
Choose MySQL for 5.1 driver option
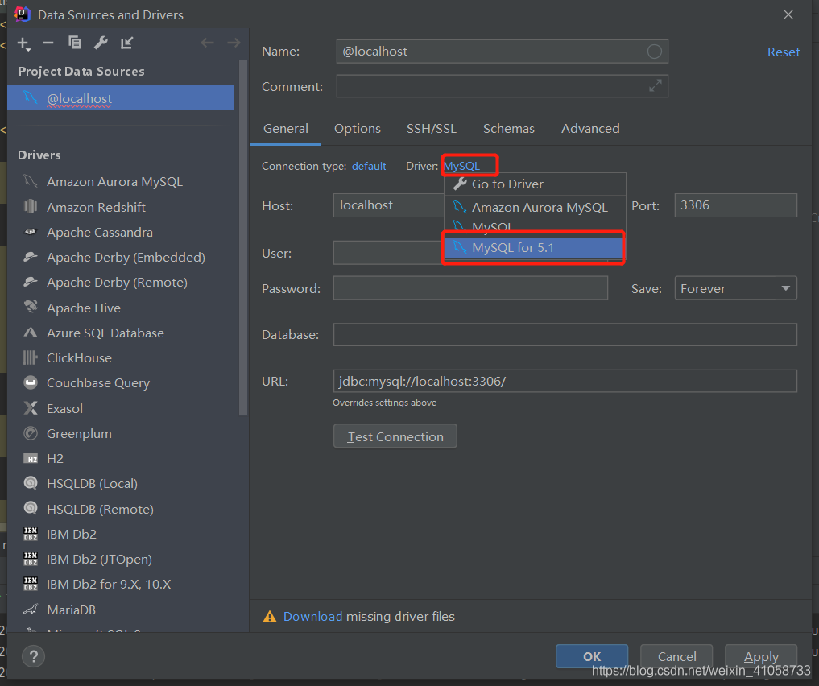(534, 247)
